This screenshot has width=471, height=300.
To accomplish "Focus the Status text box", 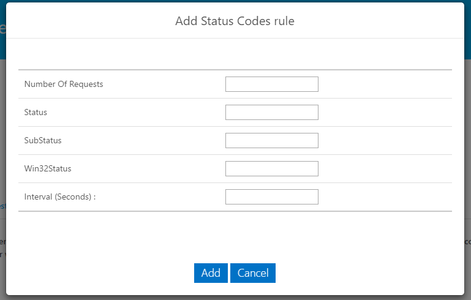I will pyautogui.click(x=271, y=113).
